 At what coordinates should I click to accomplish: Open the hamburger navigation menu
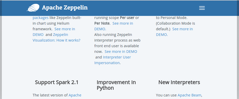[202, 8]
